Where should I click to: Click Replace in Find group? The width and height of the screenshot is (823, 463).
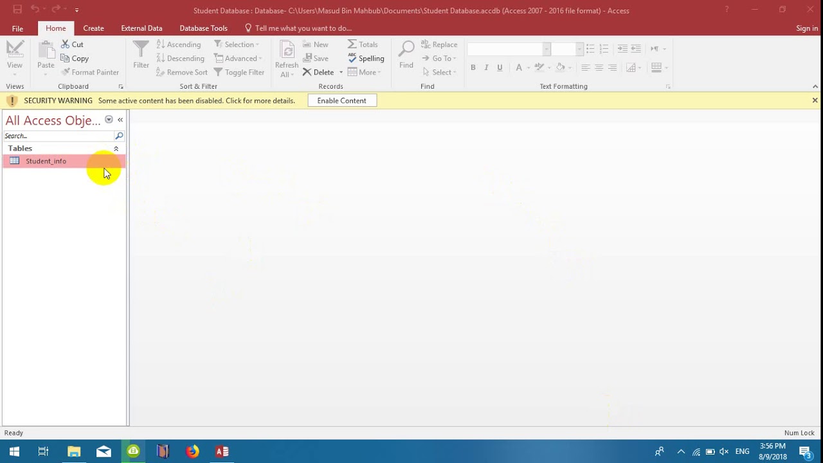439,44
